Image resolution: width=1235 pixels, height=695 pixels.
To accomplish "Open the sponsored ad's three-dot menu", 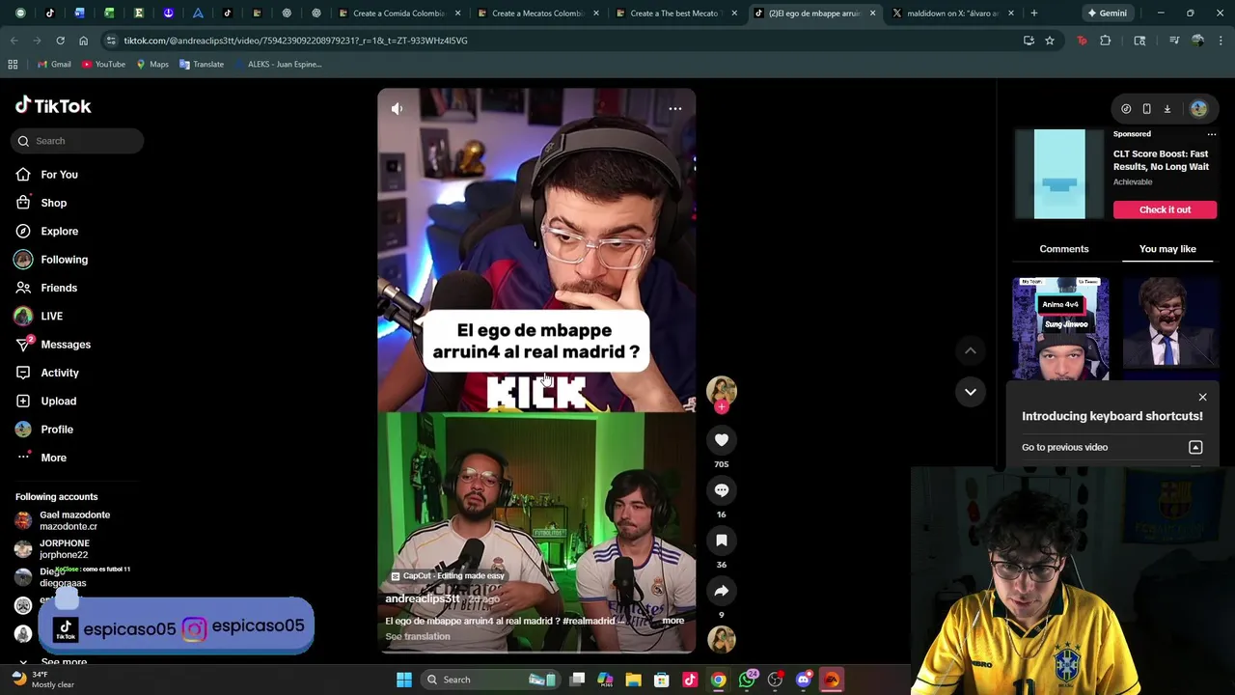I will (x=1211, y=134).
